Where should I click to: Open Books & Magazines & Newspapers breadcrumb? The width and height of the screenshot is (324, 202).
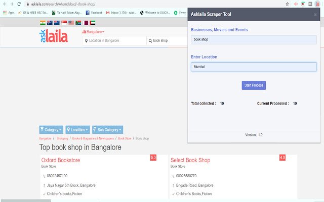93,138
